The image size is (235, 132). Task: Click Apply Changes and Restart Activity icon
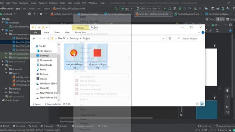pyautogui.click(x=170, y=8)
